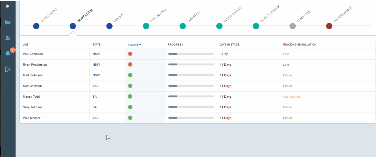Click Macey Todd's progress bar

click(191, 96)
